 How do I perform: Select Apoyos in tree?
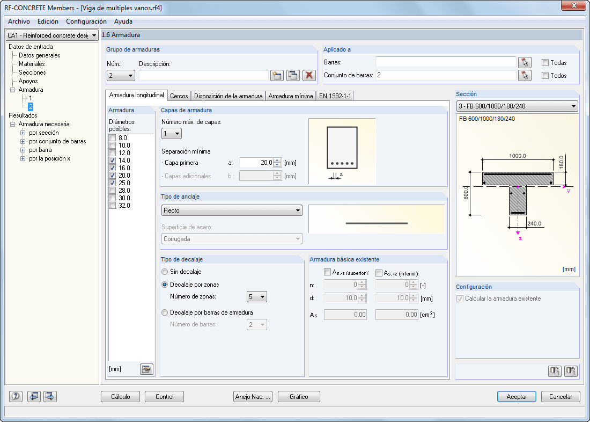28,82
